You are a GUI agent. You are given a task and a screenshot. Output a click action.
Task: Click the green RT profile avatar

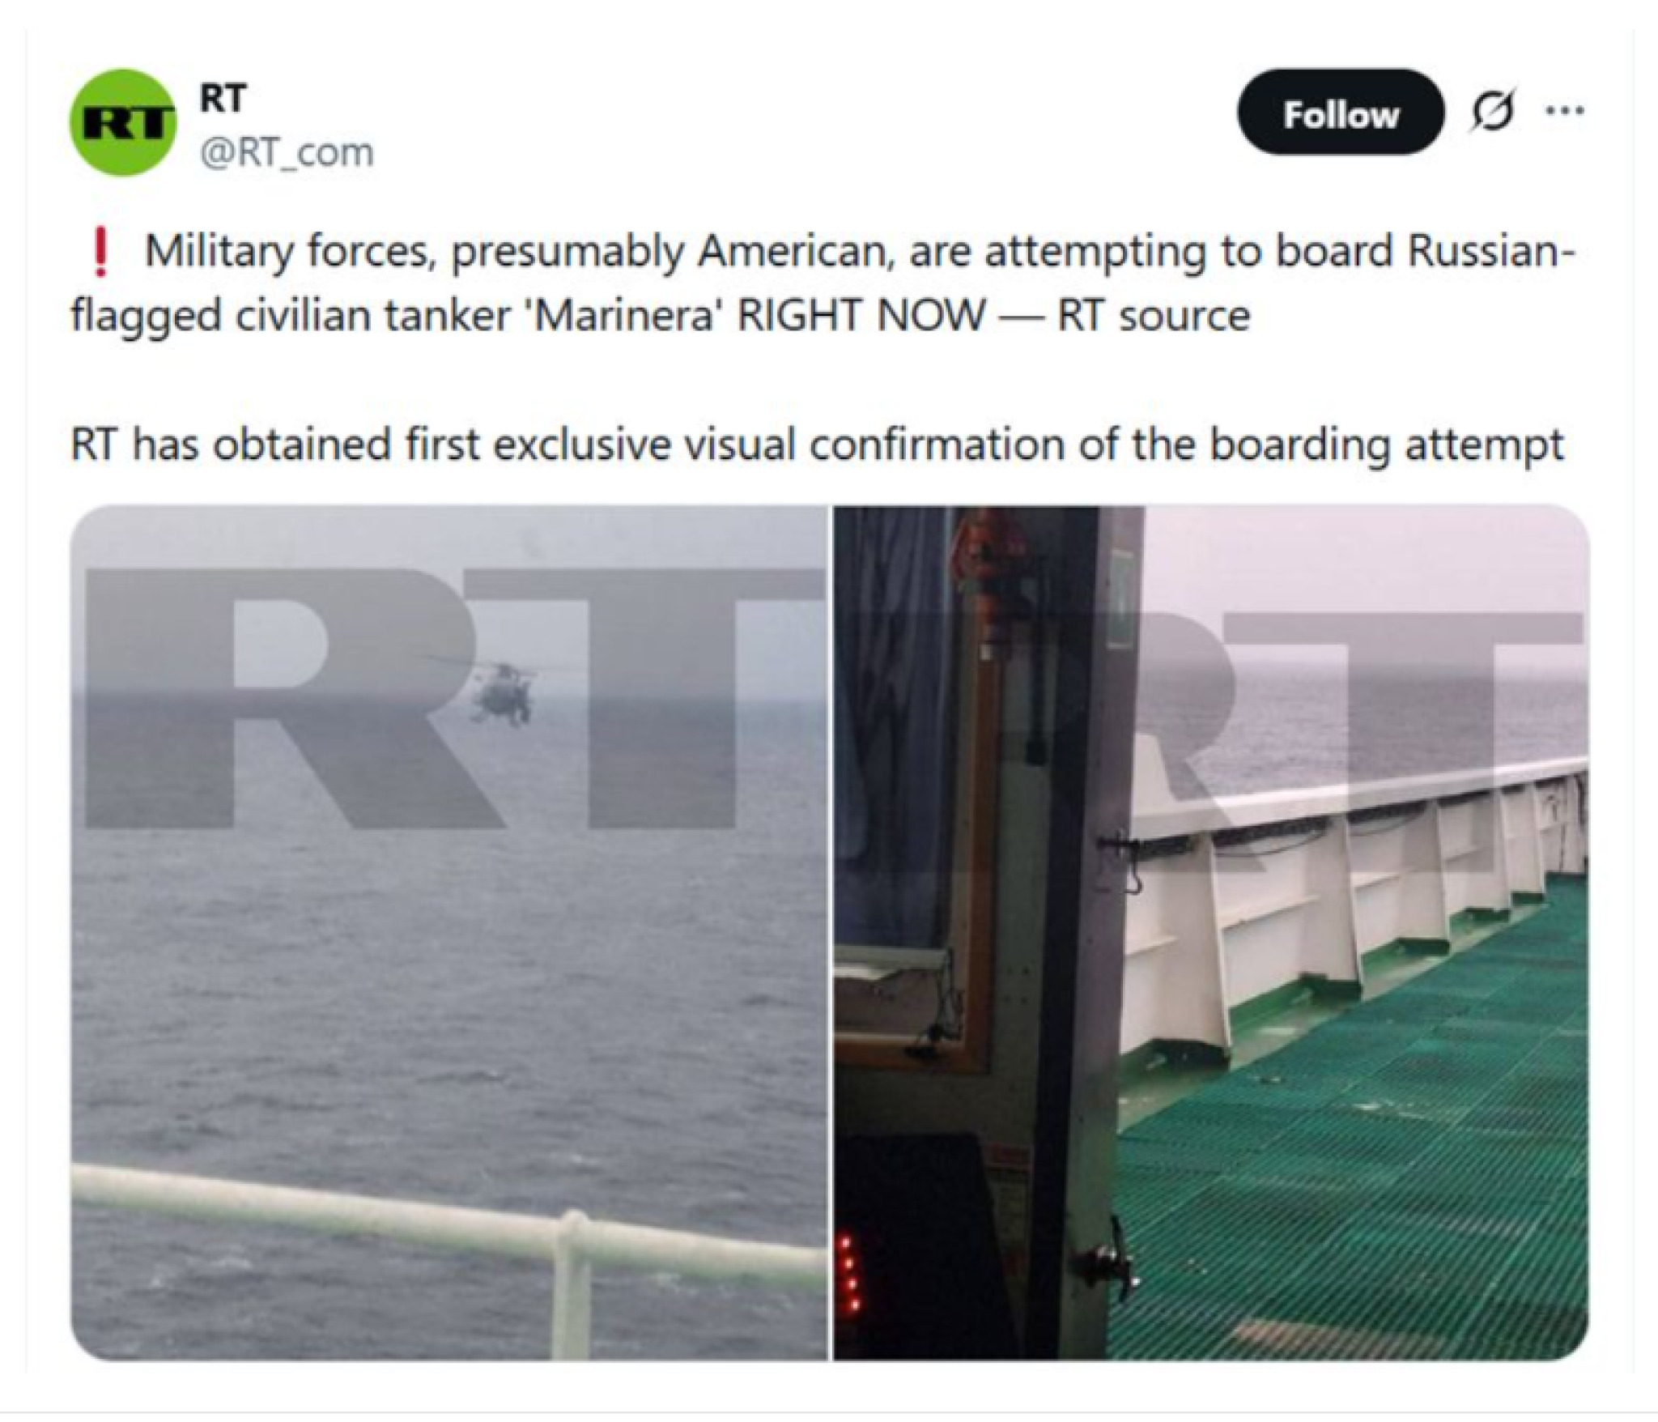click(x=123, y=122)
